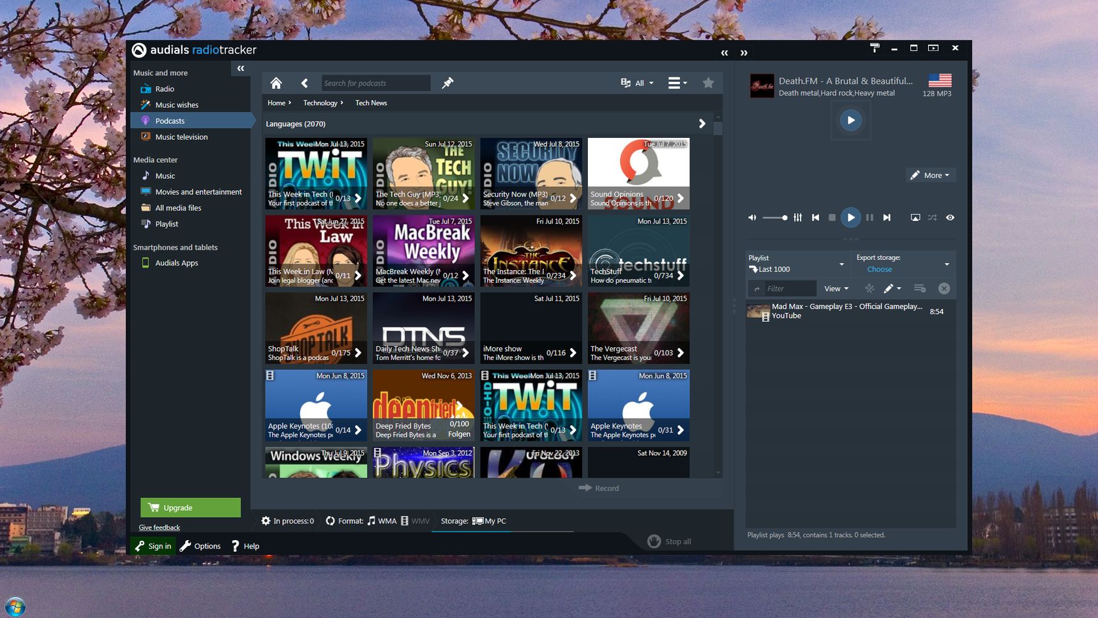Click the Format refresh icon
Screen dimensions: 1098x618
tap(330, 521)
